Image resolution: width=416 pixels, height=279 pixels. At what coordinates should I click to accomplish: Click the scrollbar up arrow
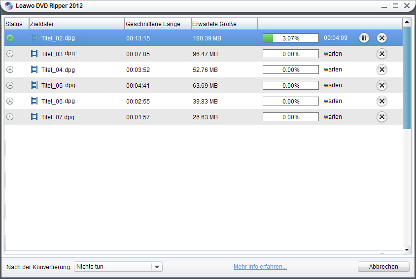pos(407,22)
